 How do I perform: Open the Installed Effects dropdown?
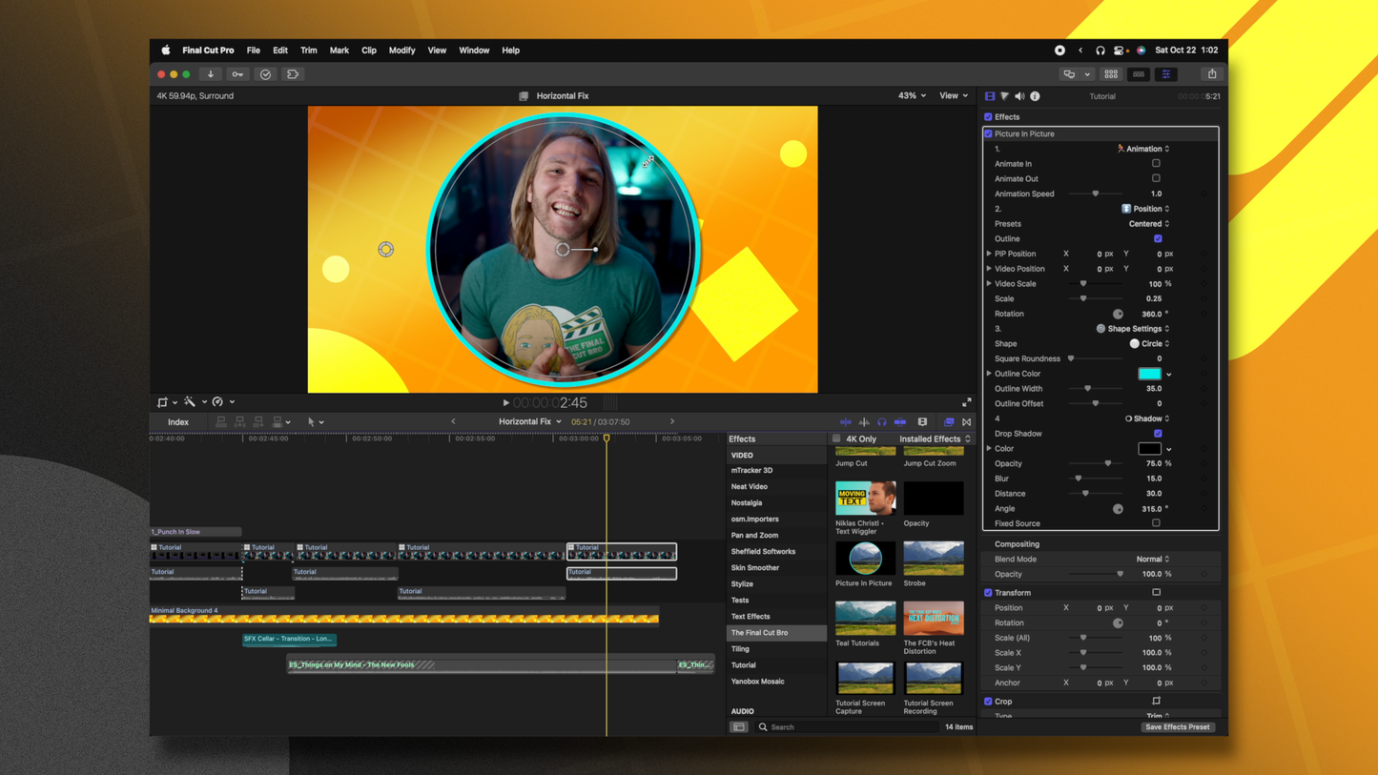coord(933,438)
